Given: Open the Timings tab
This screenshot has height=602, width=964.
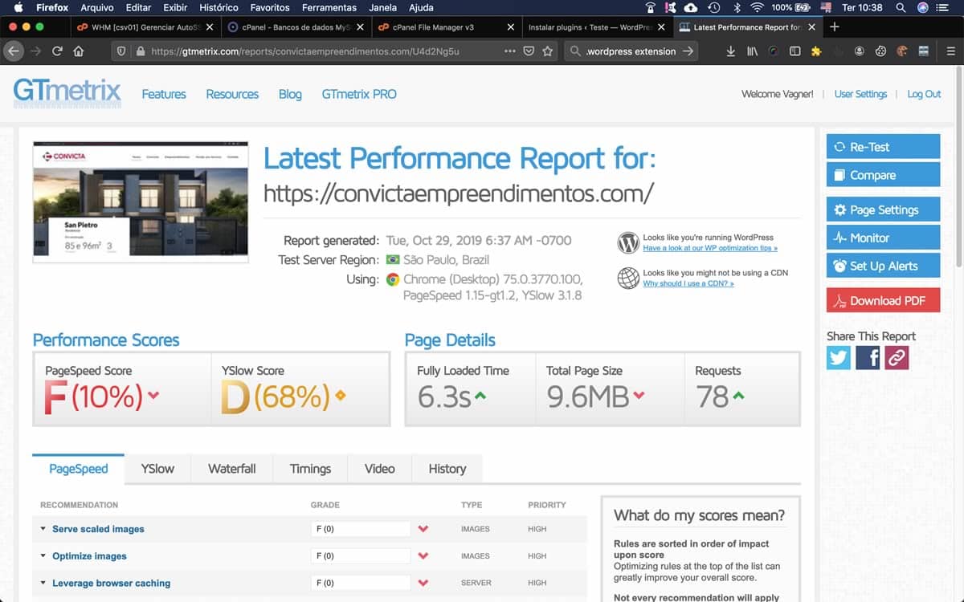Looking at the screenshot, I should [x=310, y=469].
